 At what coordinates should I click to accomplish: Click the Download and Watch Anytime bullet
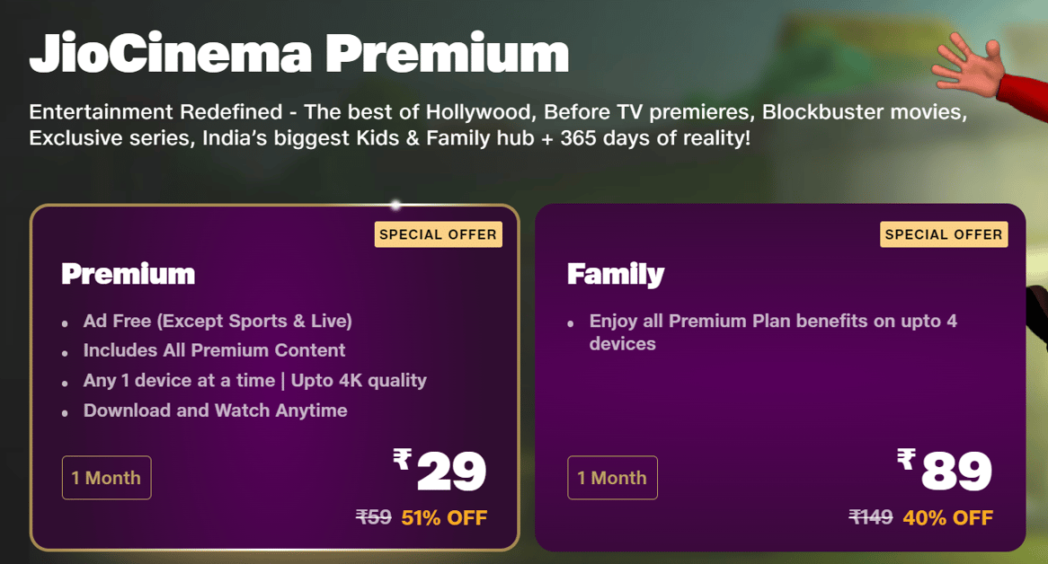pos(215,410)
